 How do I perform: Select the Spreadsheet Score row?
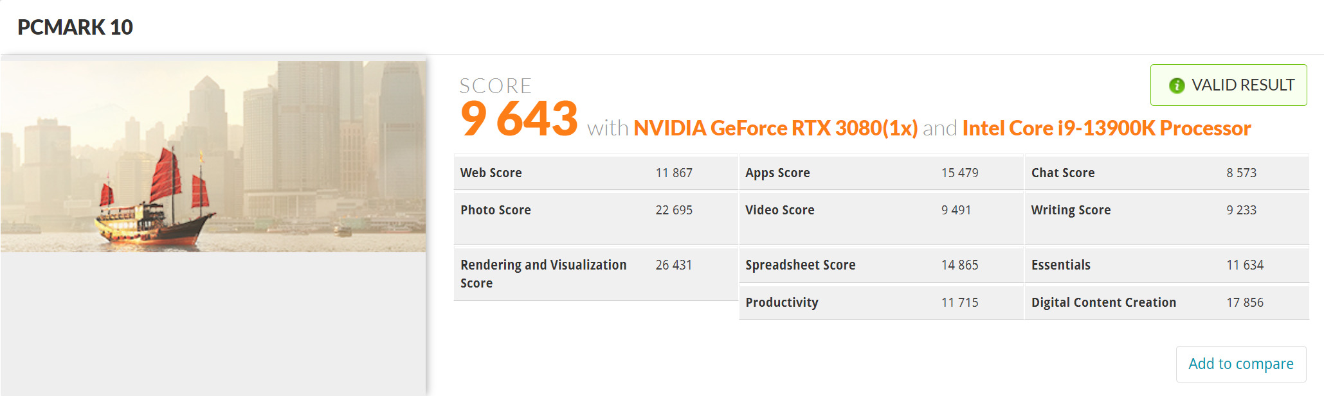pyautogui.click(x=880, y=265)
